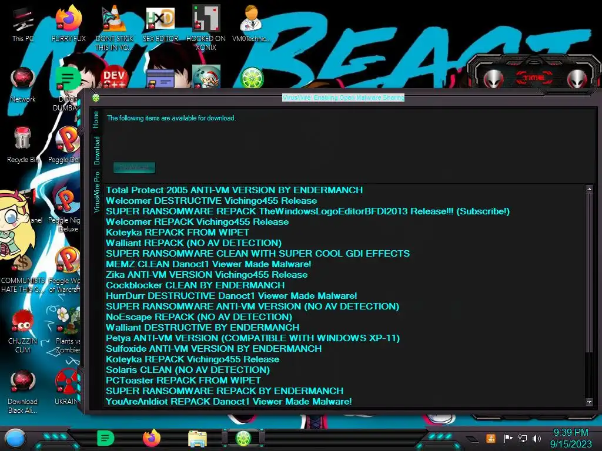Switch to the Home tab
Screen dimensions: 602x451
point(96,120)
